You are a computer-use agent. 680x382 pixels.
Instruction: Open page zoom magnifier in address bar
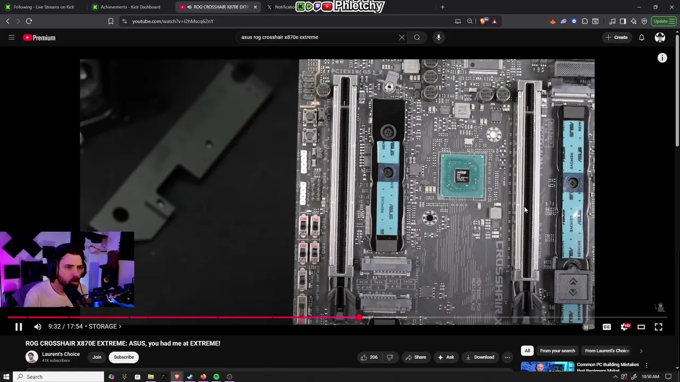click(470, 21)
